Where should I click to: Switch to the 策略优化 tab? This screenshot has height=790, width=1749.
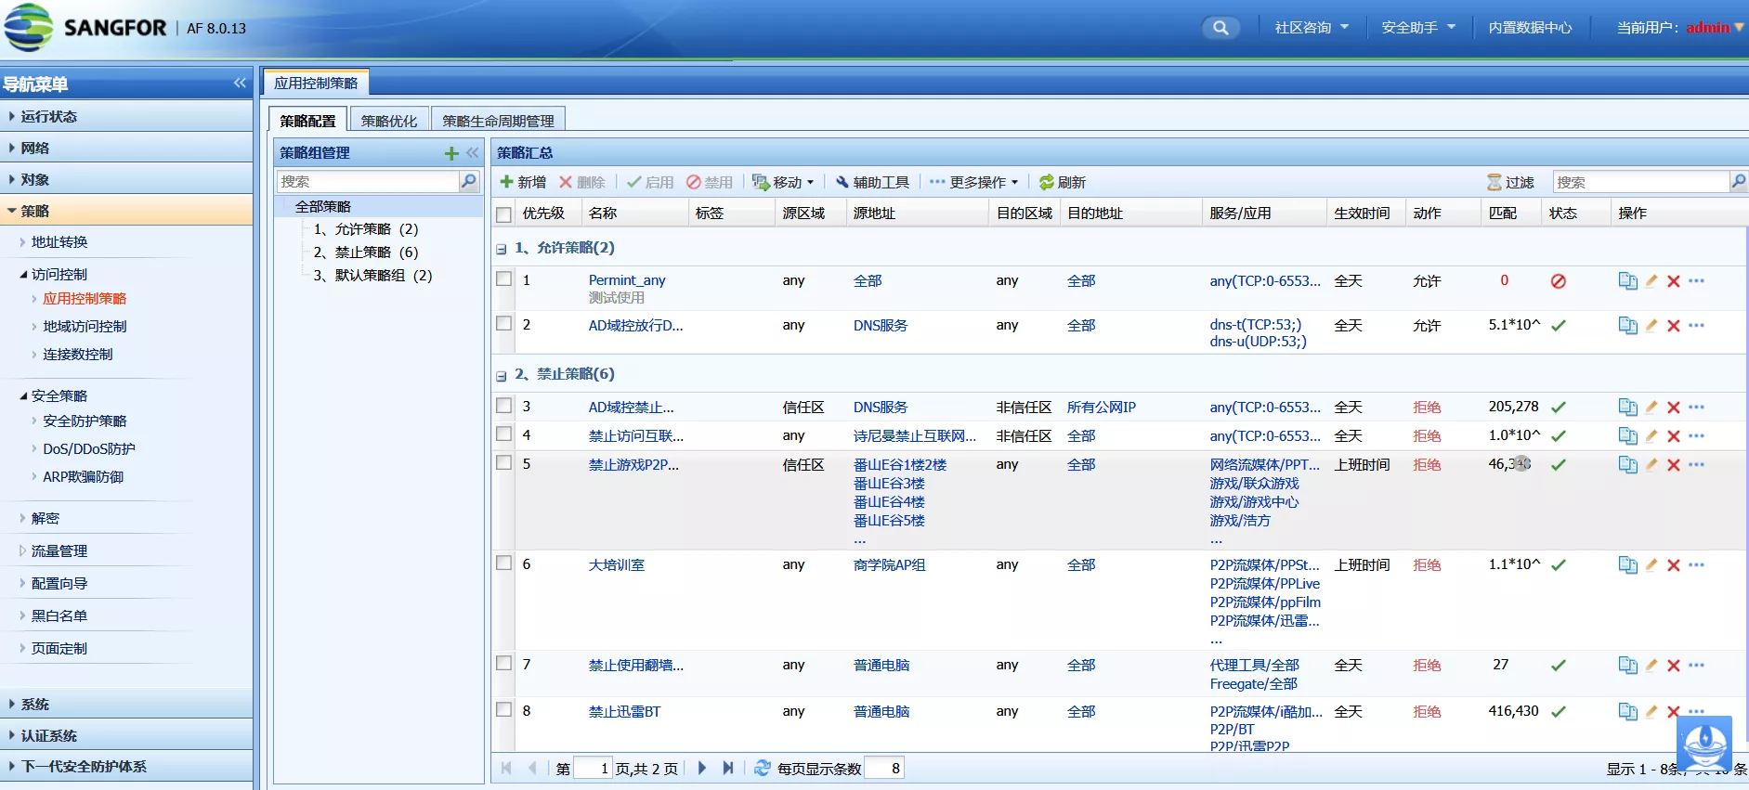388,121
